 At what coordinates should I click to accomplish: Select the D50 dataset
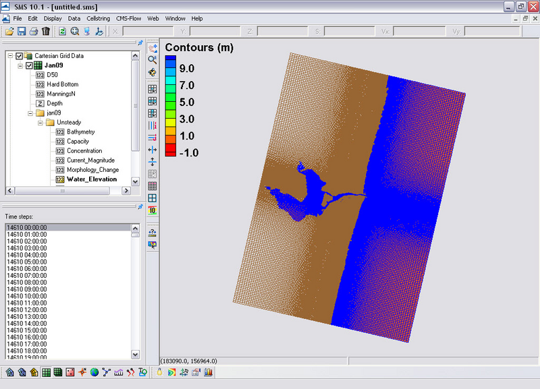coord(53,75)
